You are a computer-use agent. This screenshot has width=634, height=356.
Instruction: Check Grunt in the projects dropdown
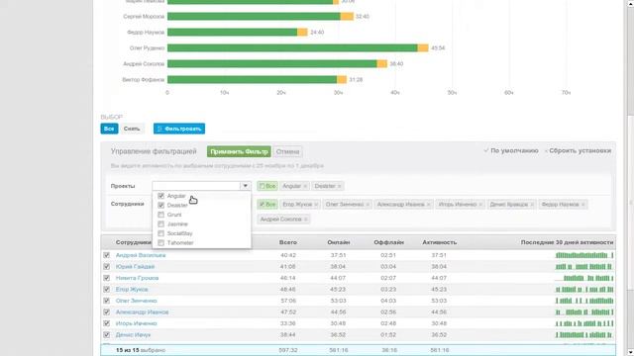click(160, 215)
